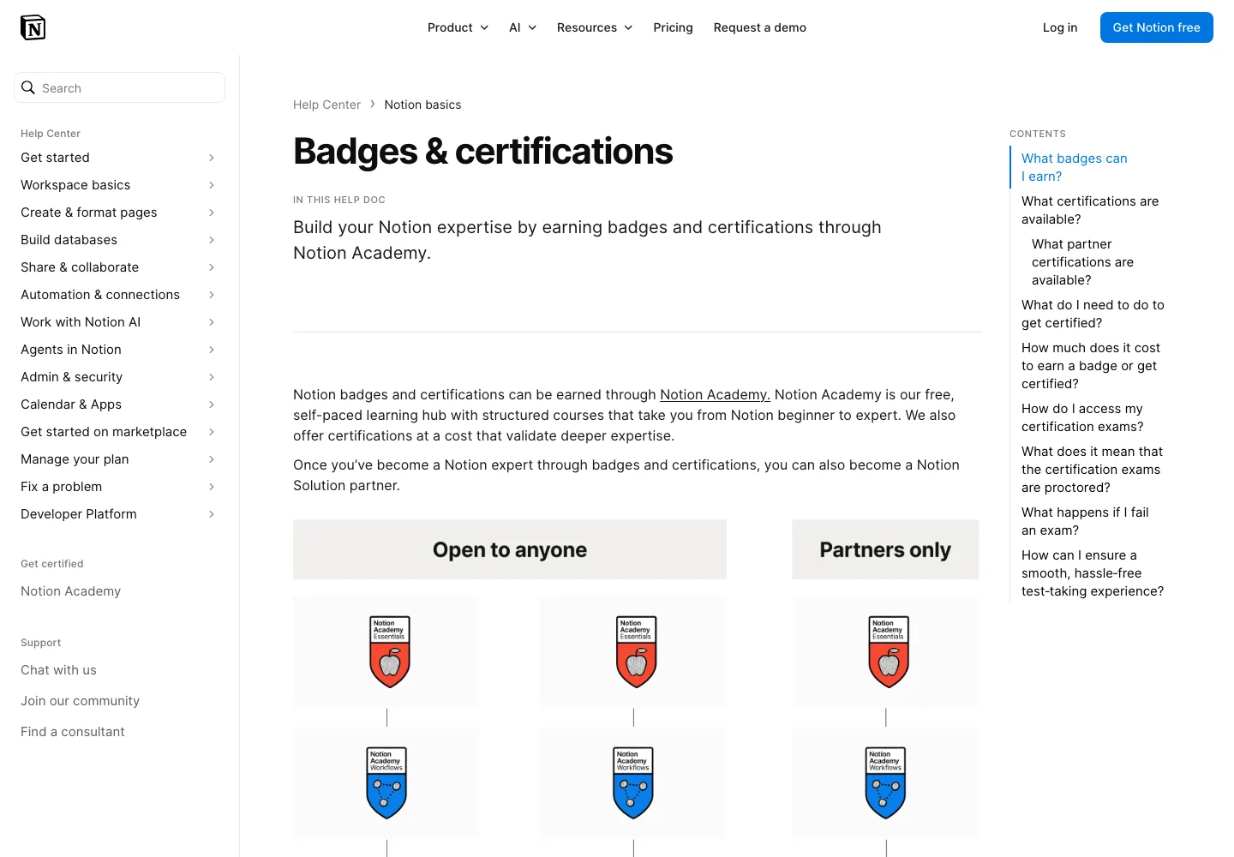Click the Notion logo icon
This screenshot has height=857, width=1234.
pyautogui.click(x=33, y=27)
